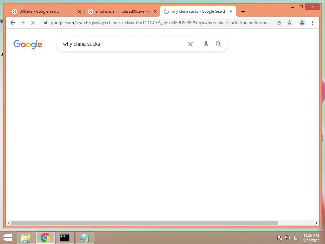Clear the search box text
This screenshot has height=244, width=325.
click(x=190, y=44)
